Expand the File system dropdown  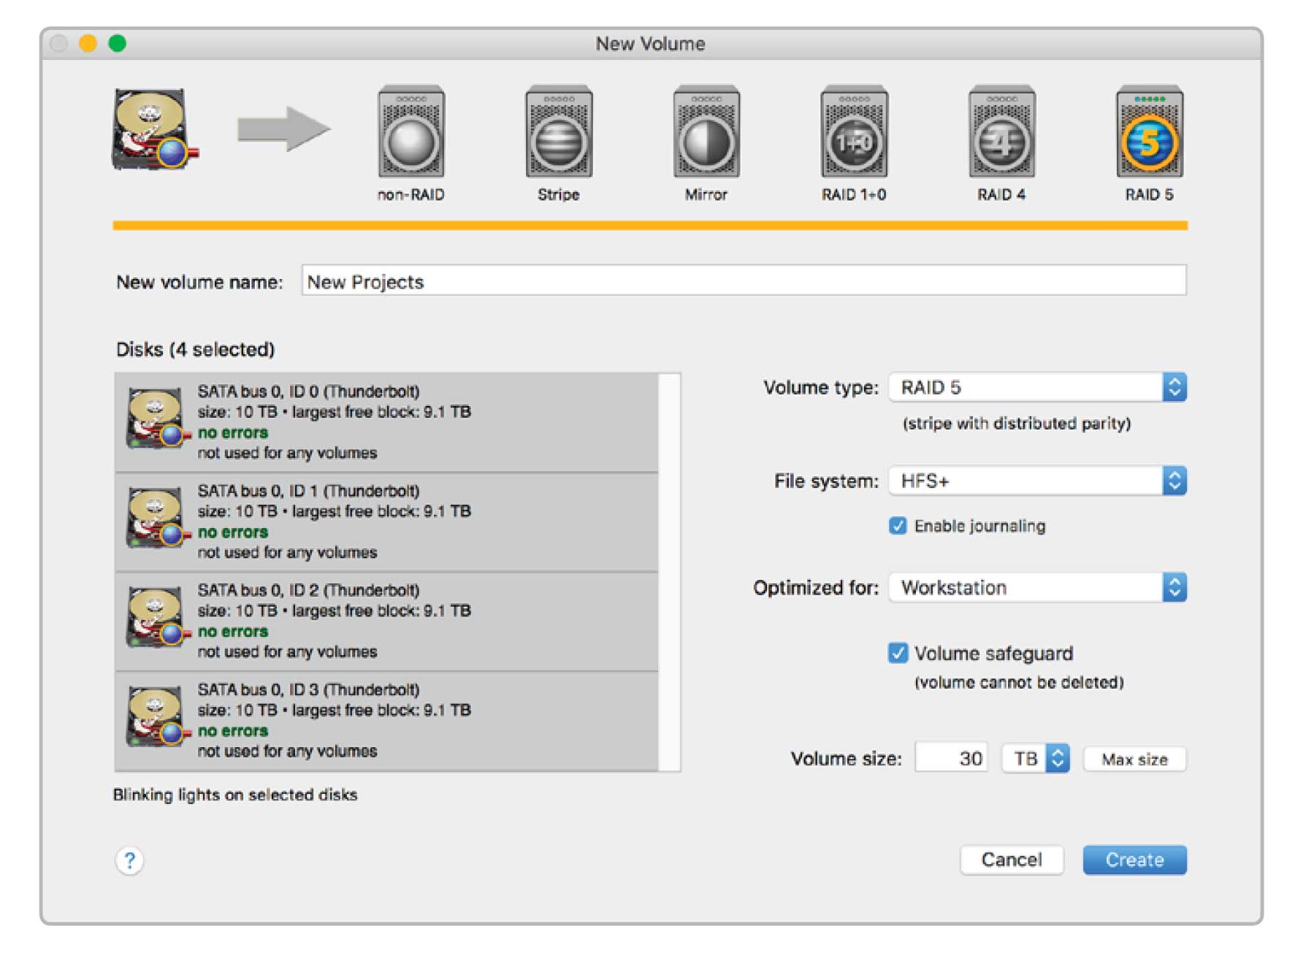1037,481
